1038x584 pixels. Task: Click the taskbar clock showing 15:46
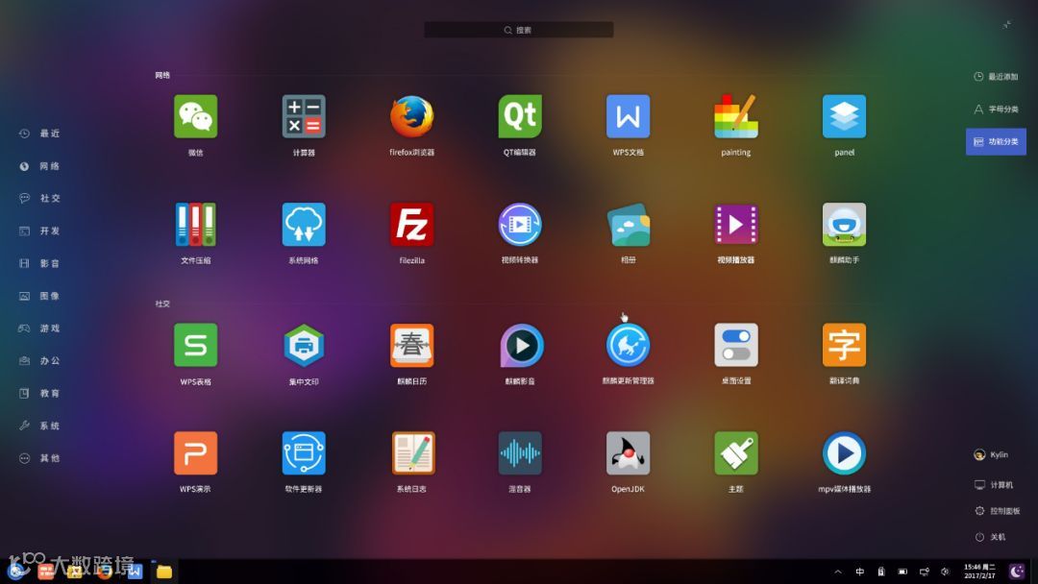point(979,572)
